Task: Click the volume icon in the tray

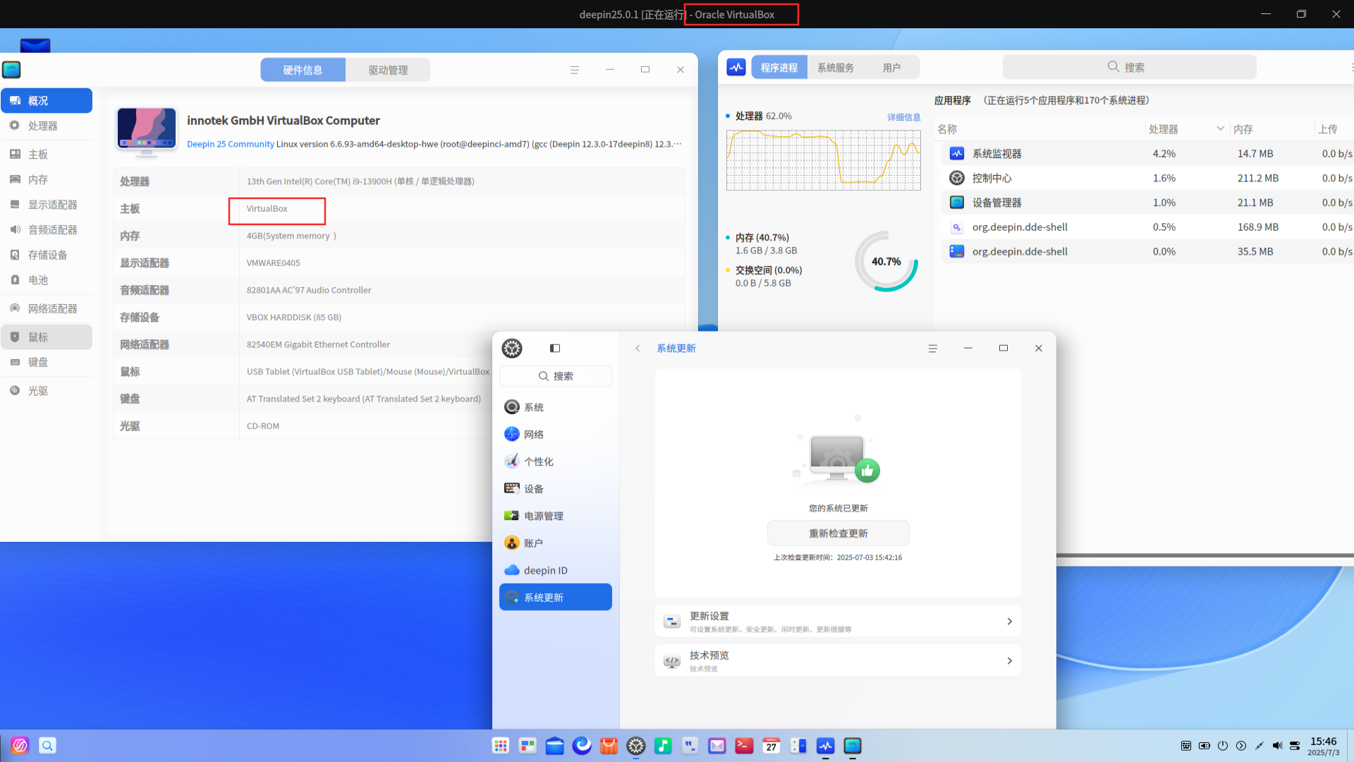Action: [1277, 746]
